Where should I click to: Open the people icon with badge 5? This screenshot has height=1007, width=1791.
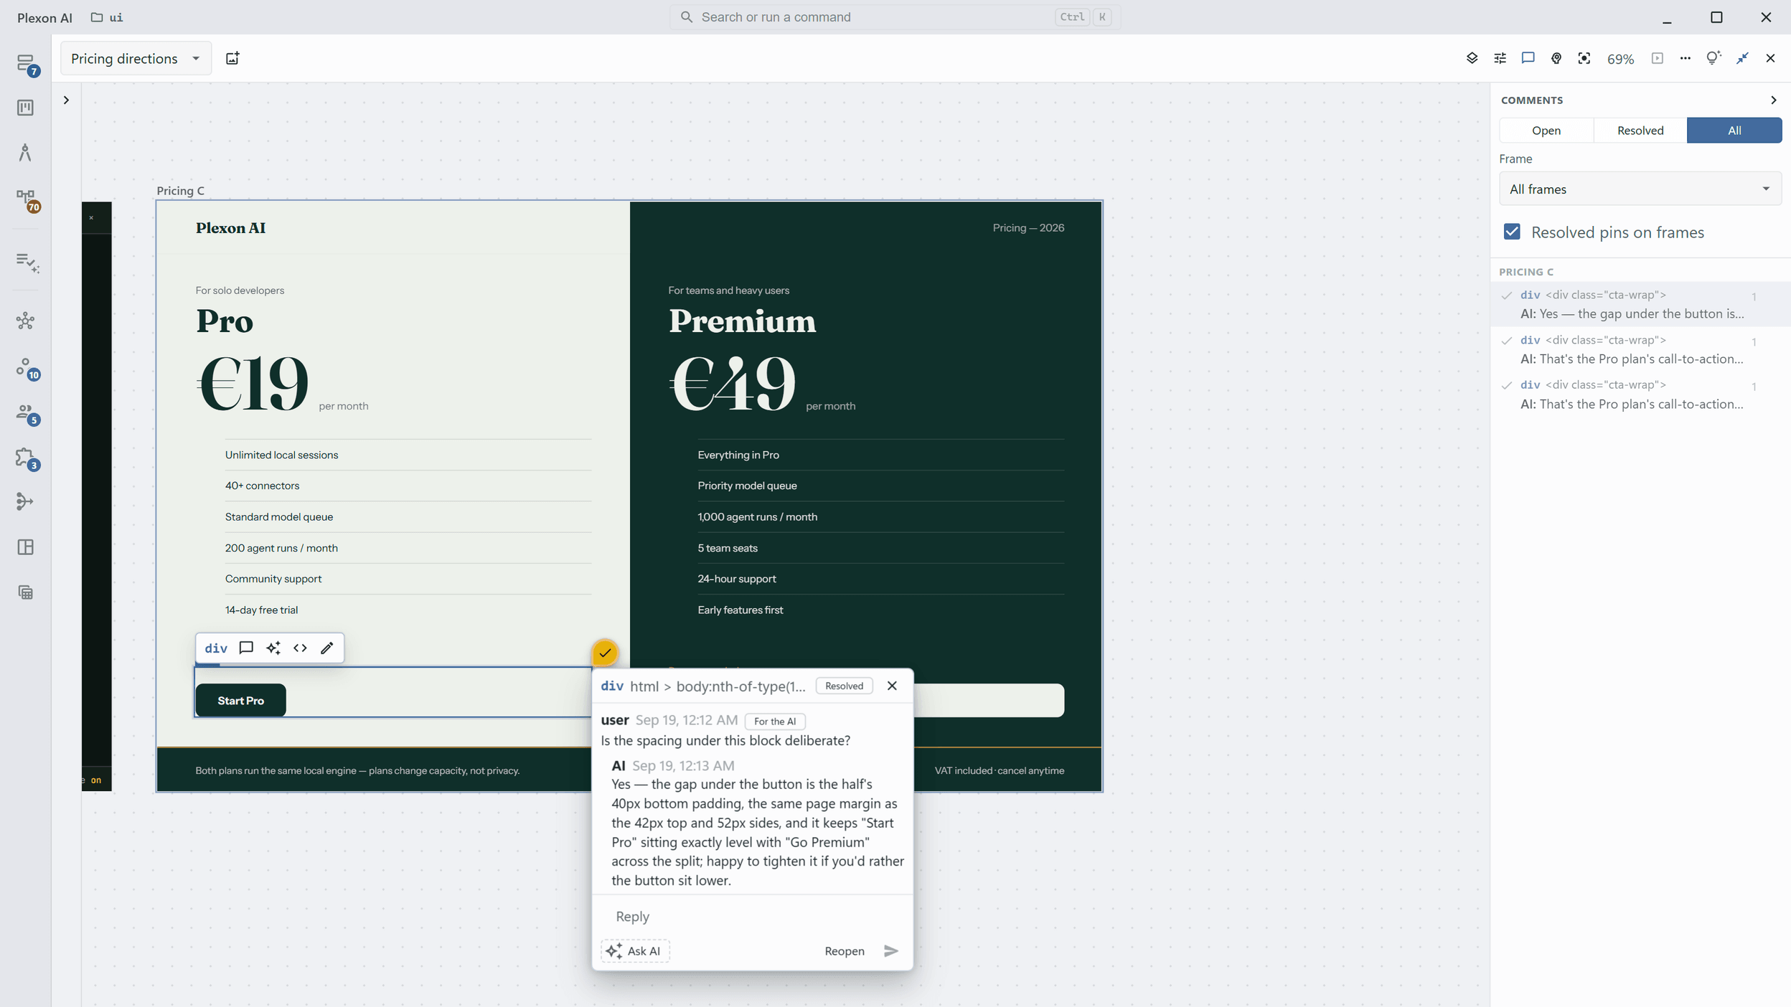(x=27, y=414)
